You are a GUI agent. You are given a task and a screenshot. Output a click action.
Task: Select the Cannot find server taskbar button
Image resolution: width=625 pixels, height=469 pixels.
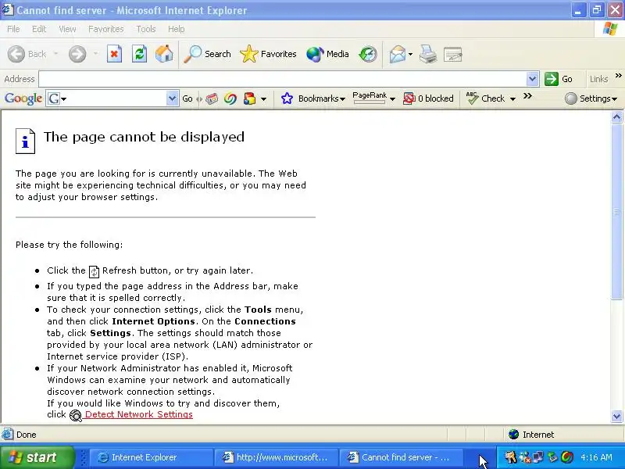pos(401,457)
